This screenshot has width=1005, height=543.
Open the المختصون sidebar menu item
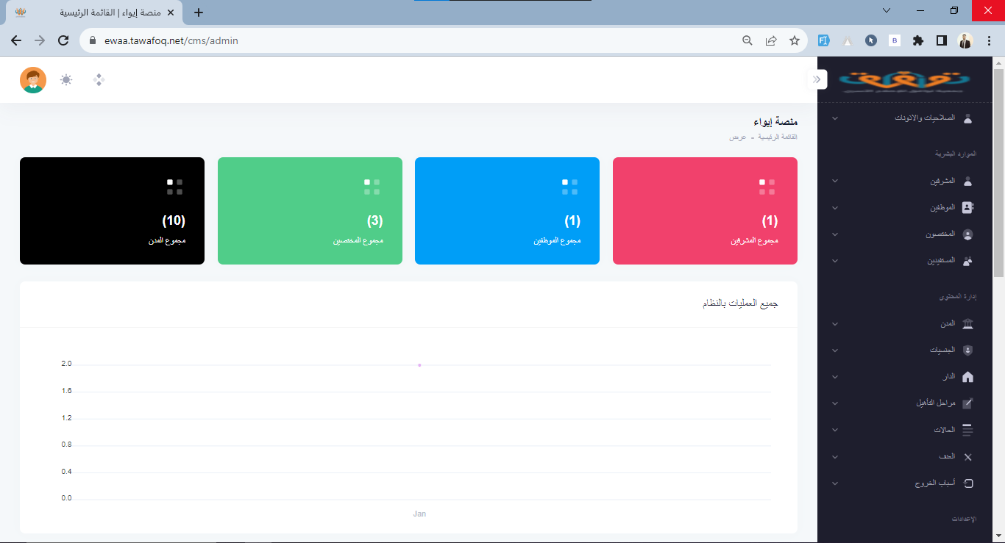click(x=940, y=234)
